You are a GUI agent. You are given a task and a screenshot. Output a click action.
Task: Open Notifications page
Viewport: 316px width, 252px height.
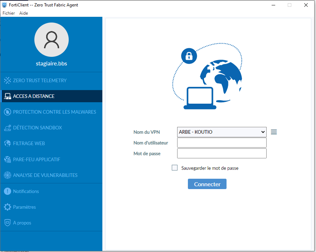[x=51, y=191]
